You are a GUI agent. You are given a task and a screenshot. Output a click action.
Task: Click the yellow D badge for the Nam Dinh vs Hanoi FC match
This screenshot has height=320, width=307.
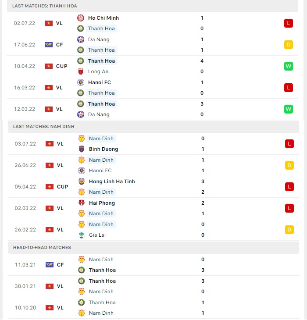289,165
